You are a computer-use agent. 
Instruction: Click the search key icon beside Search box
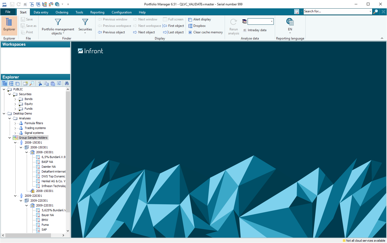[375, 12]
